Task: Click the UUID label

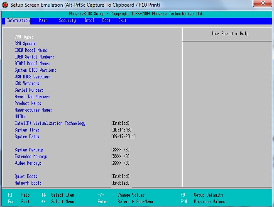Action: click(20, 117)
